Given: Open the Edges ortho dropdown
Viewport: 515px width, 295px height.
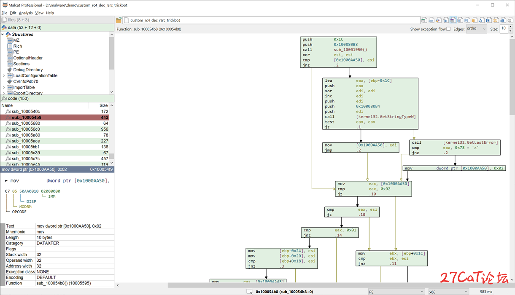Looking at the screenshot, I should click(476, 29).
